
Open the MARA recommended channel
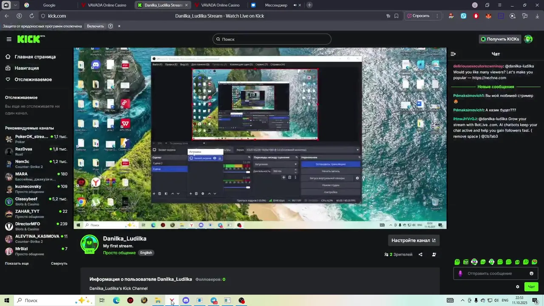pyautogui.click(x=36, y=176)
